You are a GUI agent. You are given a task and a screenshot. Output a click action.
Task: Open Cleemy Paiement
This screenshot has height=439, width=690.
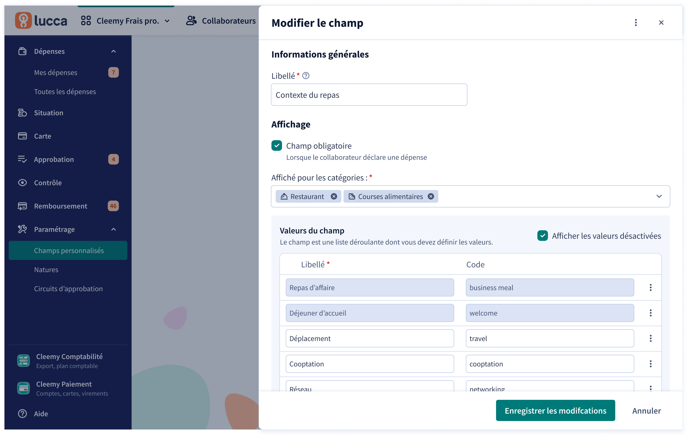[72, 388]
